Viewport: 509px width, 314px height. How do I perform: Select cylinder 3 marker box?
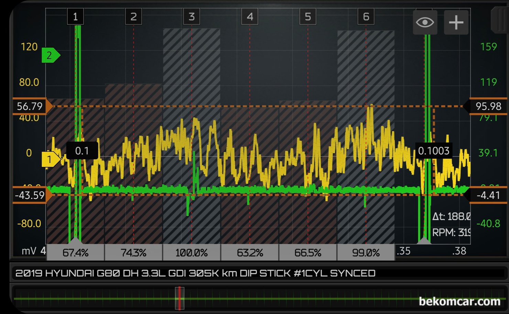192,17
